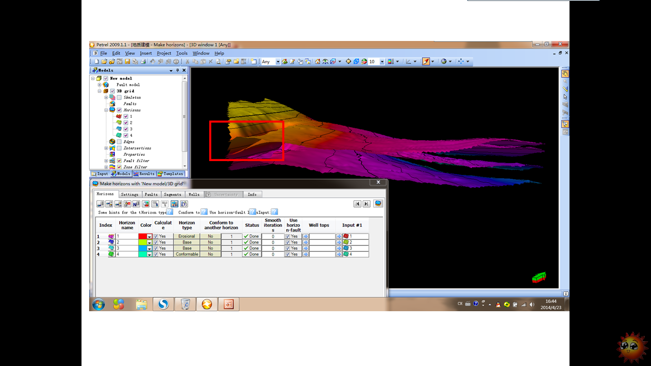Expand the Fault model node
651x366 pixels.
100,84
